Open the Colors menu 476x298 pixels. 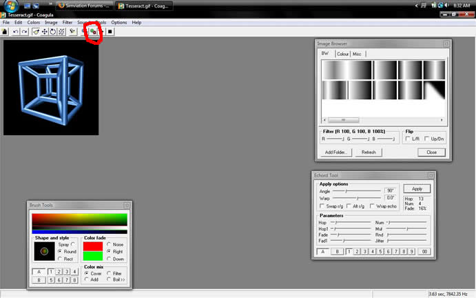tap(33, 23)
